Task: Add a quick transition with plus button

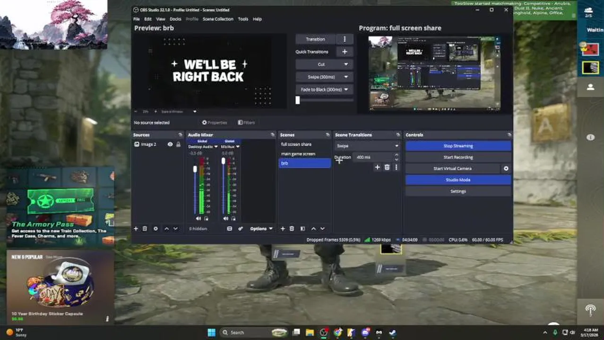Action: [x=345, y=51]
